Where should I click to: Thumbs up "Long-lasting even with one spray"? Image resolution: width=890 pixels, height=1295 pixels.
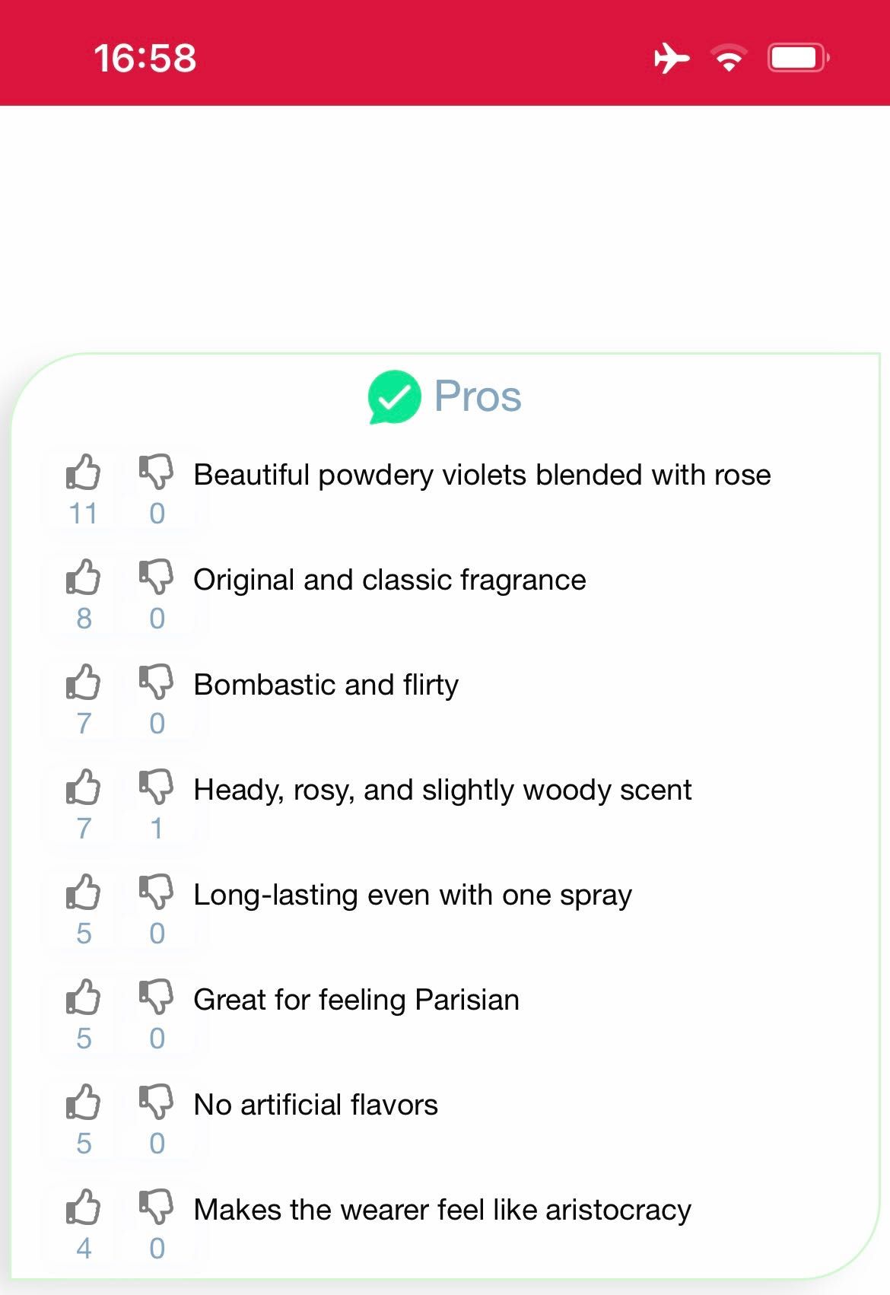click(83, 892)
